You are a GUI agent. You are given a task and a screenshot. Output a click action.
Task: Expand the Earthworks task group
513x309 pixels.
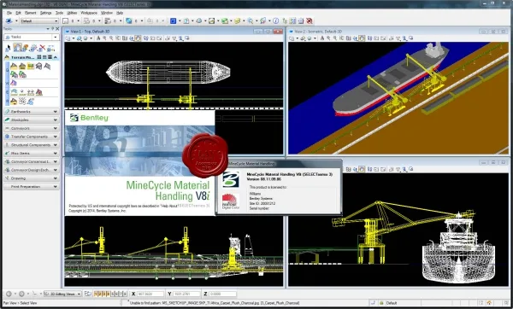(x=31, y=111)
